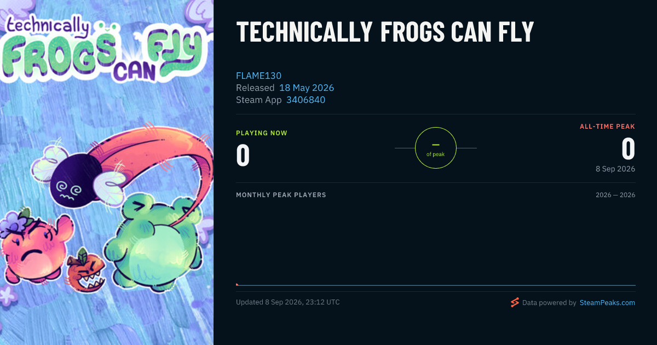Select the 18 May 2026 release date
This screenshot has height=345, width=657.
pyautogui.click(x=307, y=88)
